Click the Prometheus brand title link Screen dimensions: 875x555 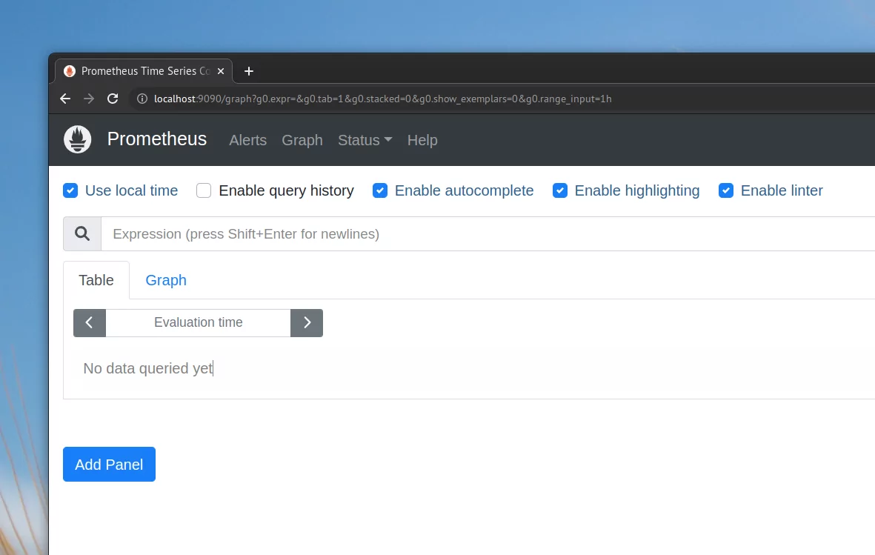(157, 139)
